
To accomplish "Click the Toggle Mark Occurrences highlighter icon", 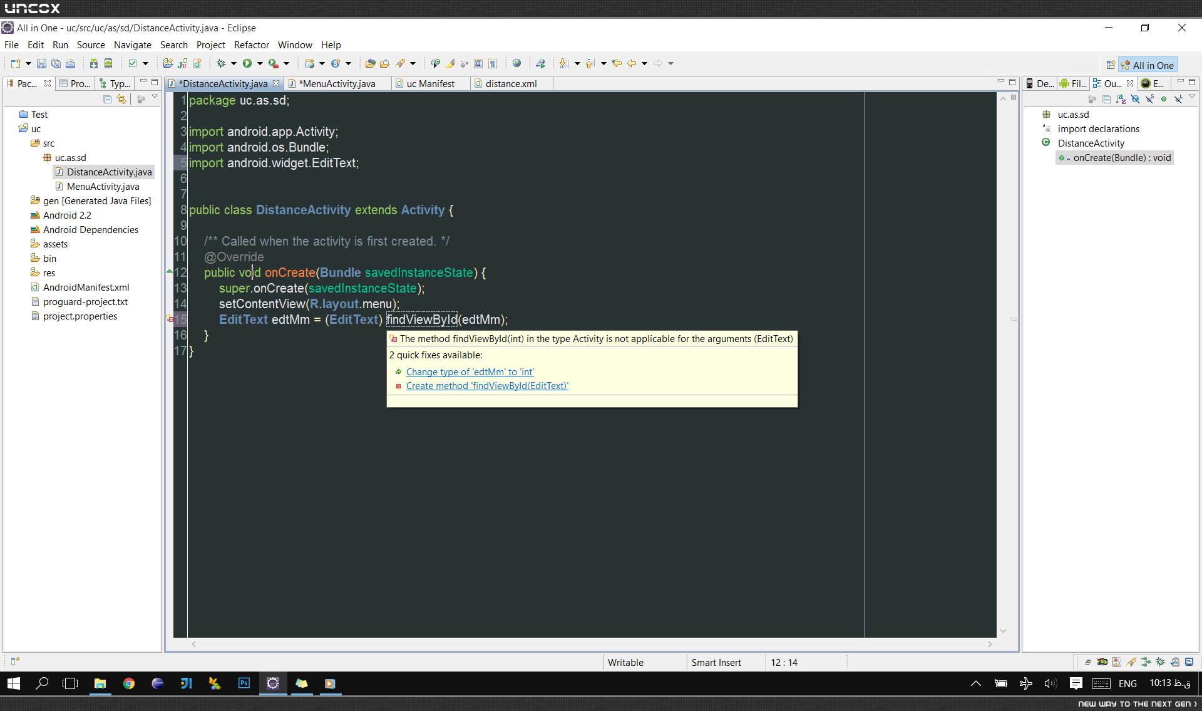I will coord(449,63).
